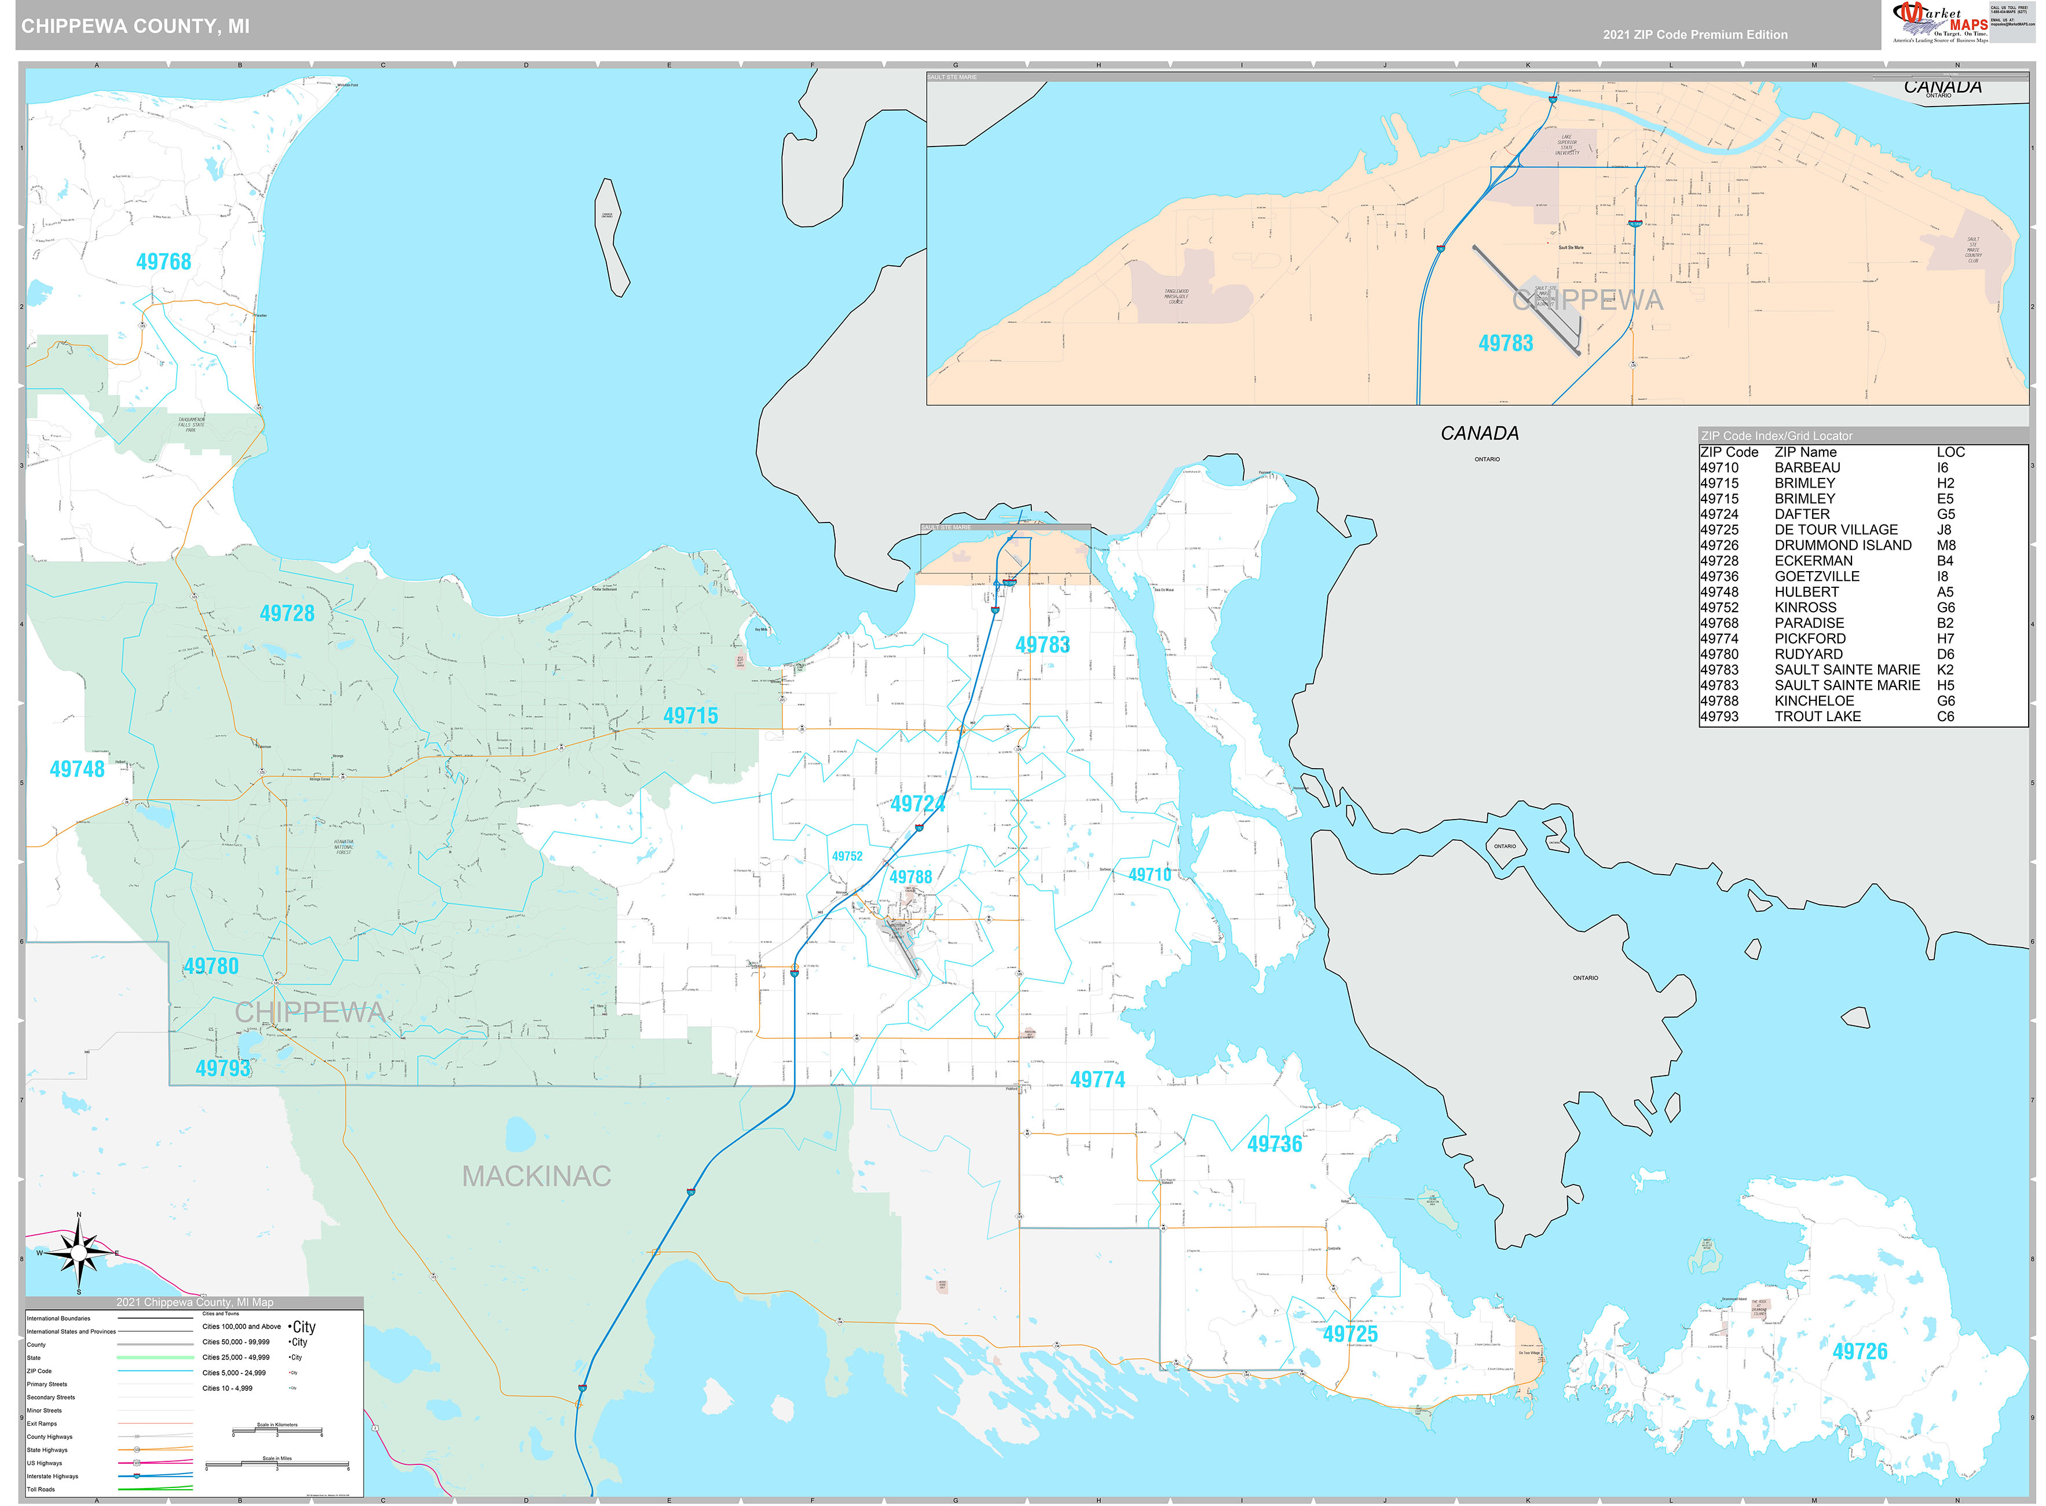This screenshot has width=2046, height=1506.
Task: Click the US Highways shield in legend
Action: click(137, 1462)
